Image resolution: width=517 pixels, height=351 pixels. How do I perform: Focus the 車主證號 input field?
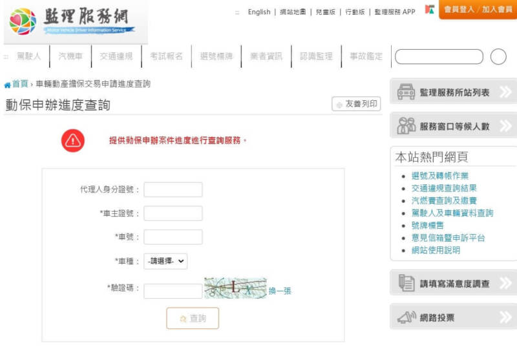(x=173, y=213)
